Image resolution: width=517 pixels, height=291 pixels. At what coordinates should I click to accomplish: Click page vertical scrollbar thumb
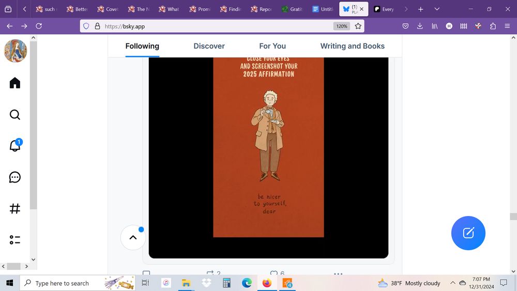coord(513,216)
